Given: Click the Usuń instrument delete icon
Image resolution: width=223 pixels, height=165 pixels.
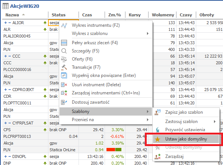Looking at the screenshot, I should [64, 85].
